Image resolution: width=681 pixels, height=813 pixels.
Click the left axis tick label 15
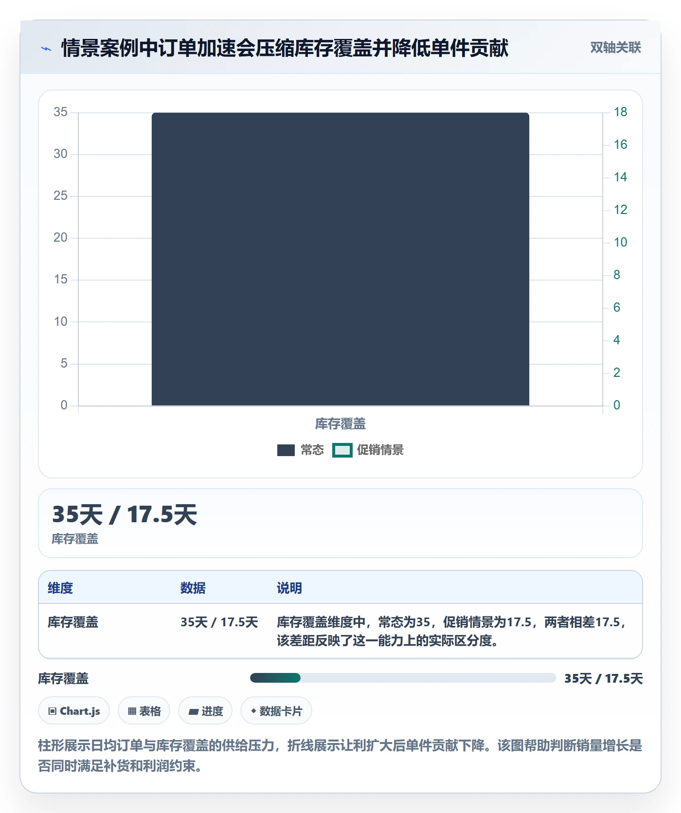coord(61,279)
